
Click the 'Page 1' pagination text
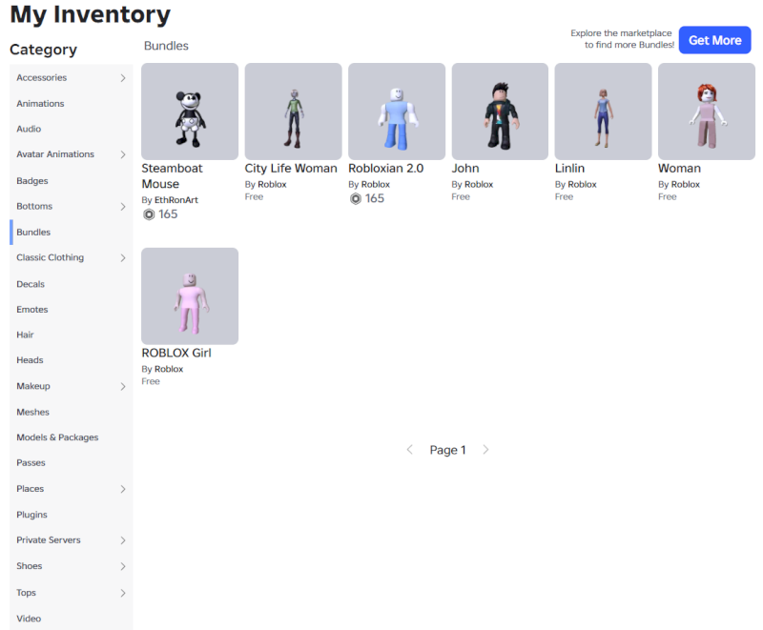[x=447, y=450]
